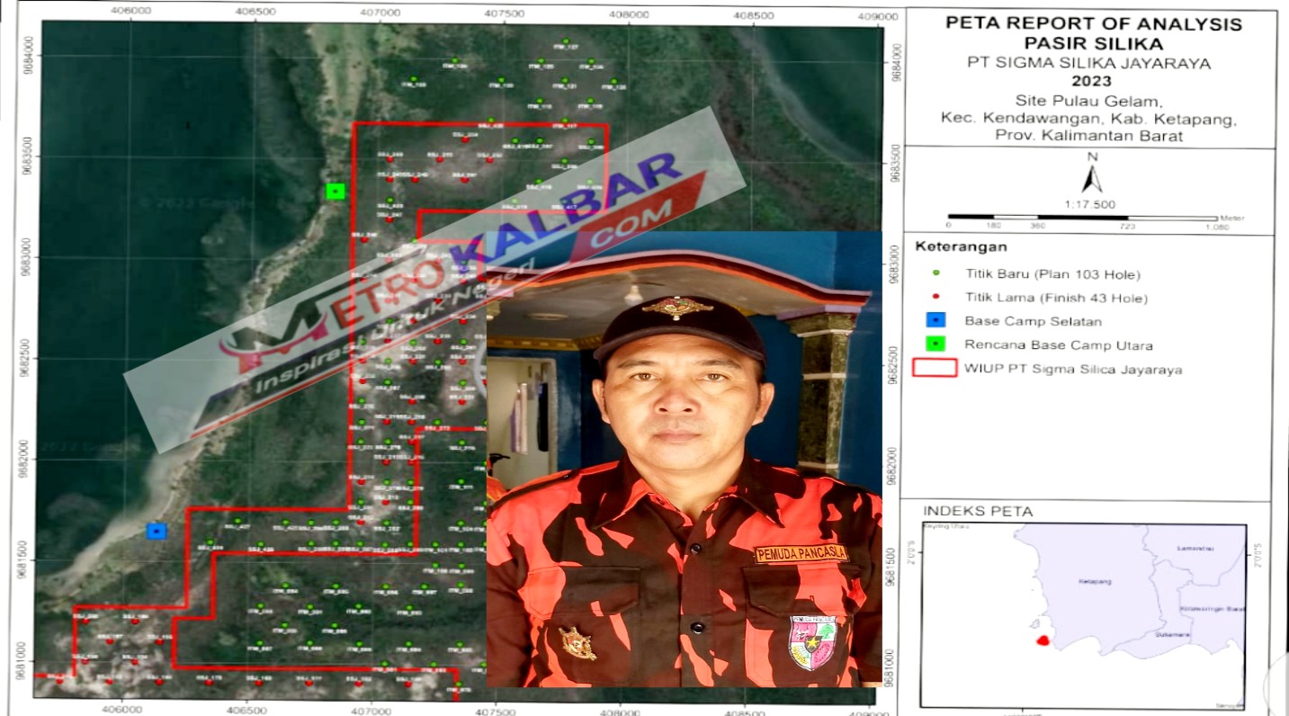Select "Kec. Kendawangan, Kab. Ketapang," line
1289x716 pixels.
point(1090,119)
